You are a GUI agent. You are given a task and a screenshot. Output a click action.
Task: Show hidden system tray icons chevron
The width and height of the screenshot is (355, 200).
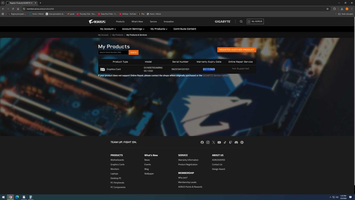[x=330, y=197]
